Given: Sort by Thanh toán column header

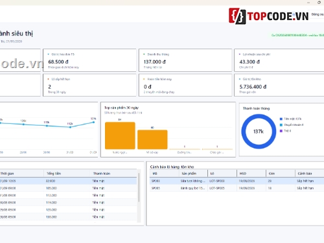Looking at the screenshot, I should tap(113, 174).
